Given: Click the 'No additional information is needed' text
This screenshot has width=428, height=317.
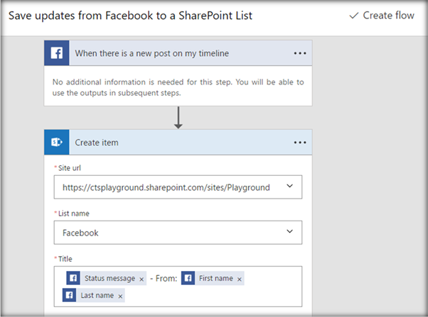Looking at the screenshot, I should pos(178,87).
